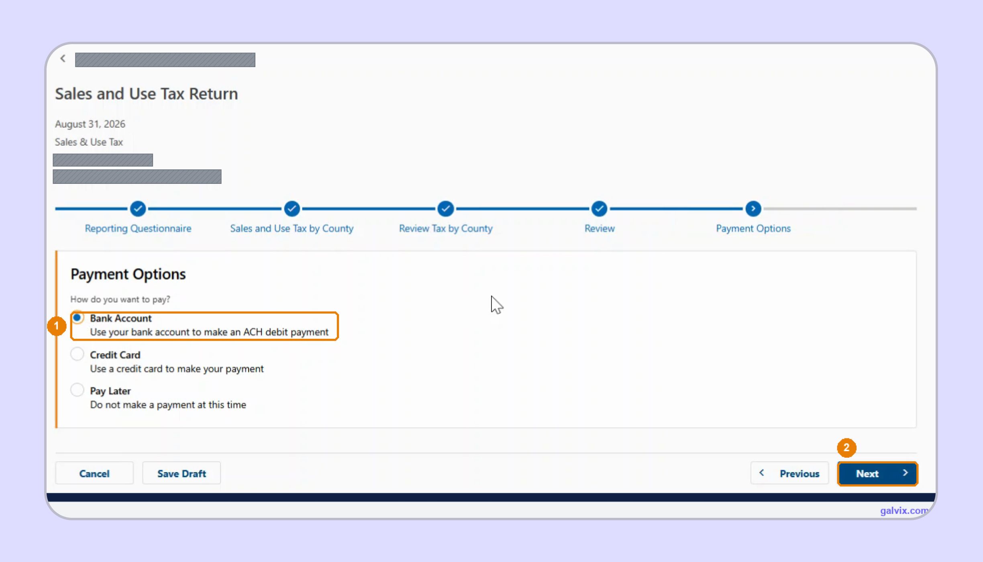
Task: Open the Payment Options step label
Action: (x=753, y=228)
